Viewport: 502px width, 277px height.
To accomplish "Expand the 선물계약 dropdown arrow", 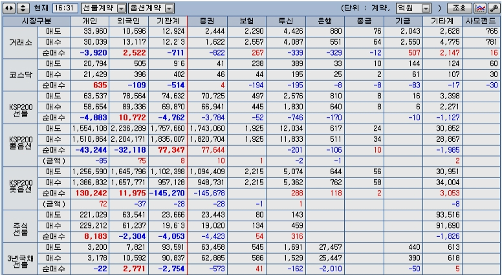I will [x=122, y=8].
